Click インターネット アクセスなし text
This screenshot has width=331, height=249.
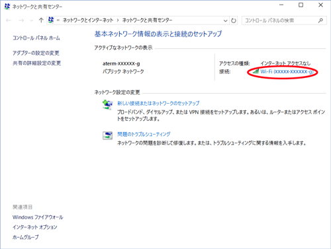285,63
